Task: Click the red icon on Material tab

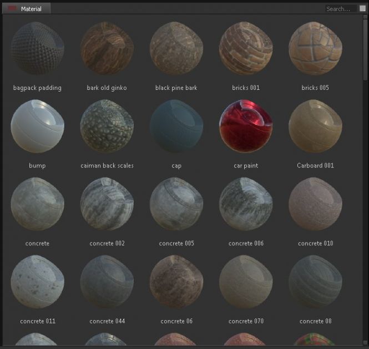Action: coord(12,8)
